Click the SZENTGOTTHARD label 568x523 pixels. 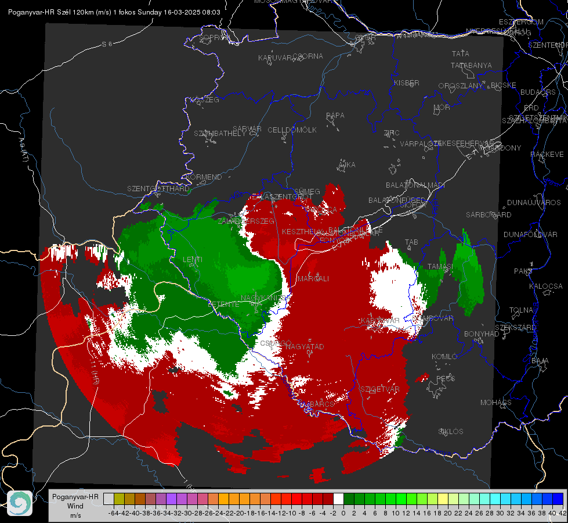point(158,189)
